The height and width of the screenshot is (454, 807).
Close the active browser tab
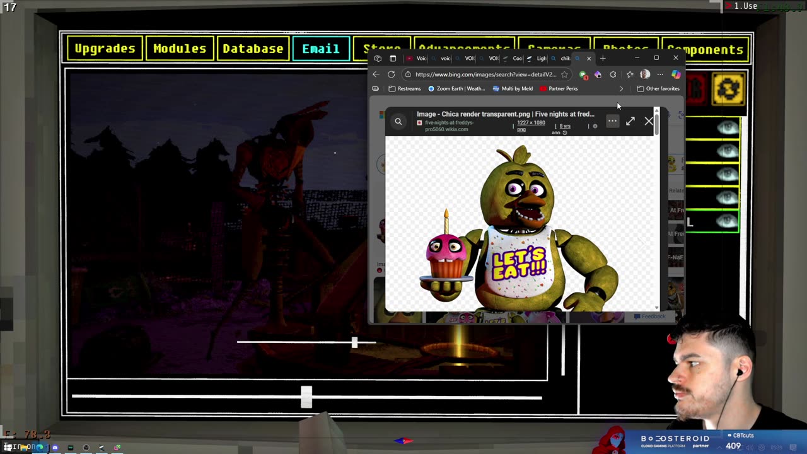pyautogui.click(x=589, y=59)
